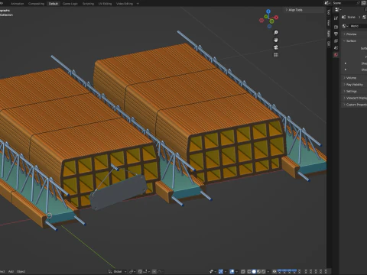Open the UV Editing workspace tab
Screen dimensions: 367x275
pos(105,4)
